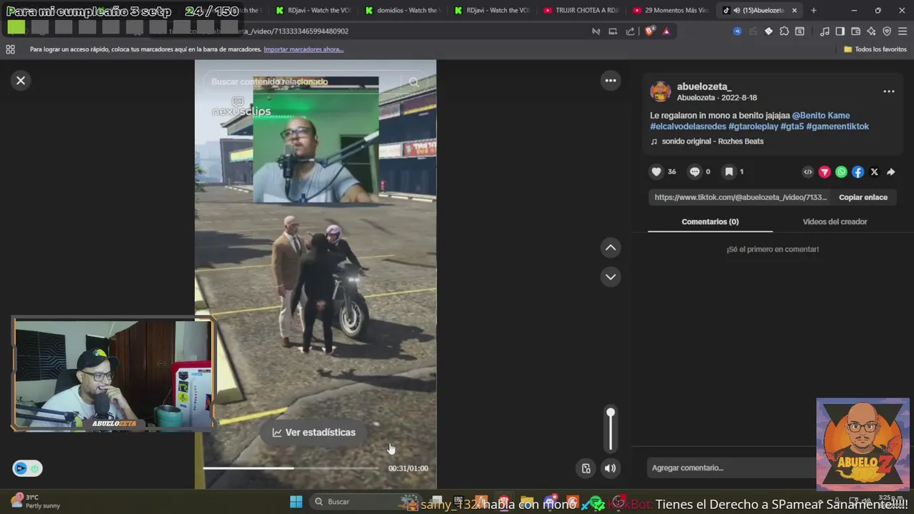Image resolution: width=914 pixels, height=514 pixels.
Task: Click the music note playlist icon
Action: click(x=825, y=31)
